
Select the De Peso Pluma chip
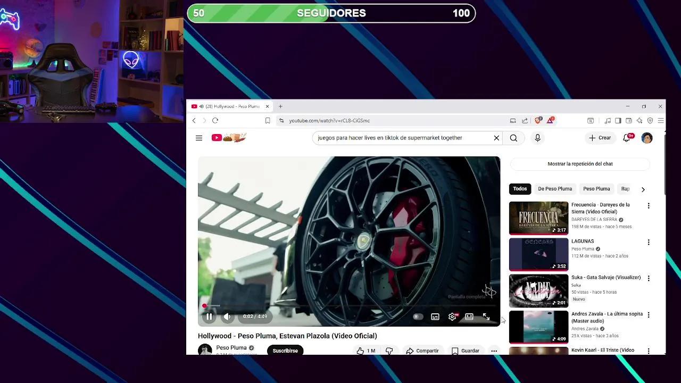[x=555, y=189]
